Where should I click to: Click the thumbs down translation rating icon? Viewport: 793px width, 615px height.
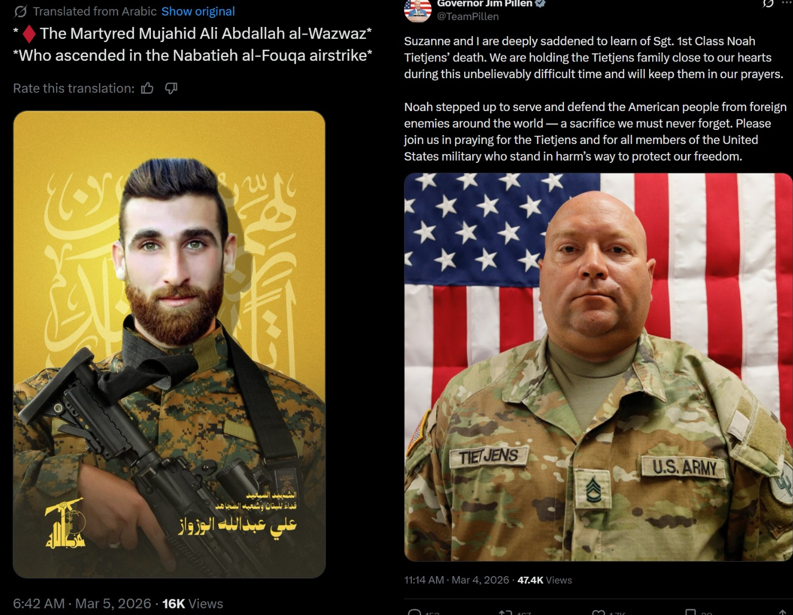click(x=171, y=88)
